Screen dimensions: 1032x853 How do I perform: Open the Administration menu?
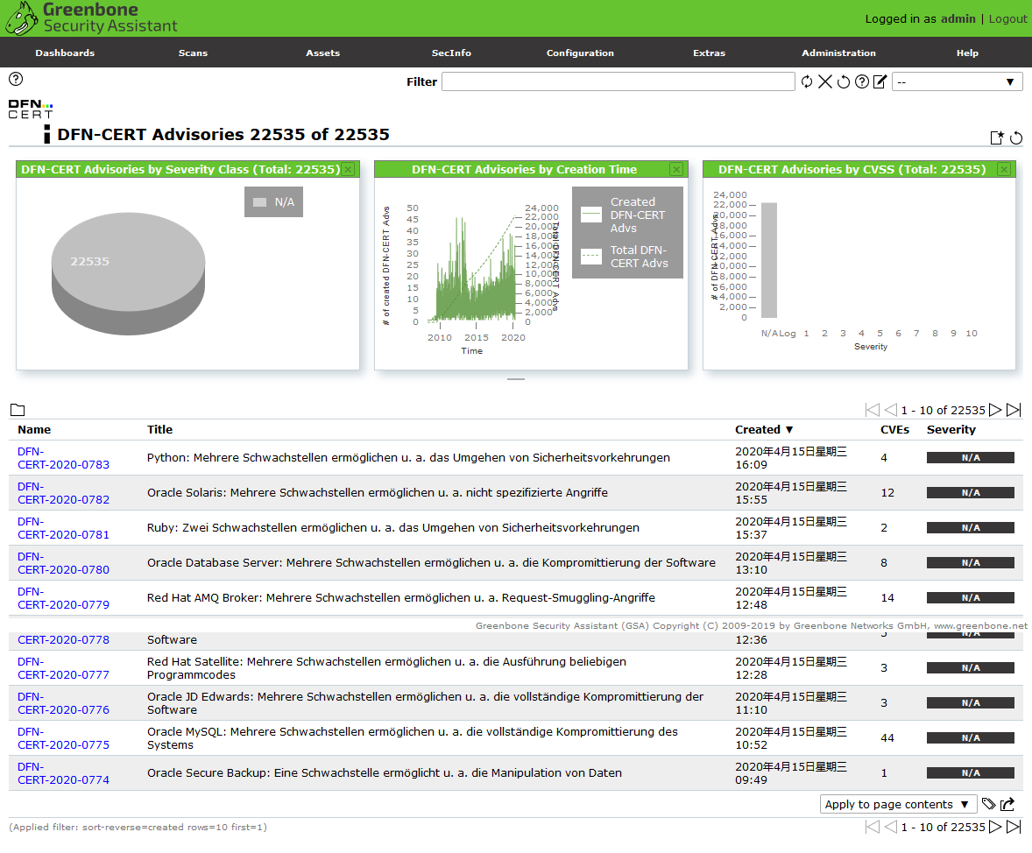click(x=838, y=53)
